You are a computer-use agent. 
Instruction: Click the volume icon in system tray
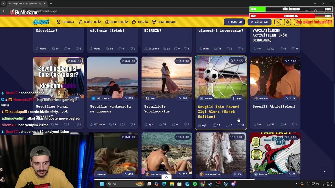pyautogui.click(x=317, y=184)
